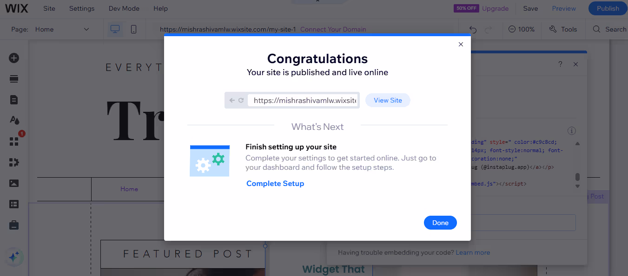Click the published site URL field
Viewport: 628px width, 276px height.
point(303,100)
